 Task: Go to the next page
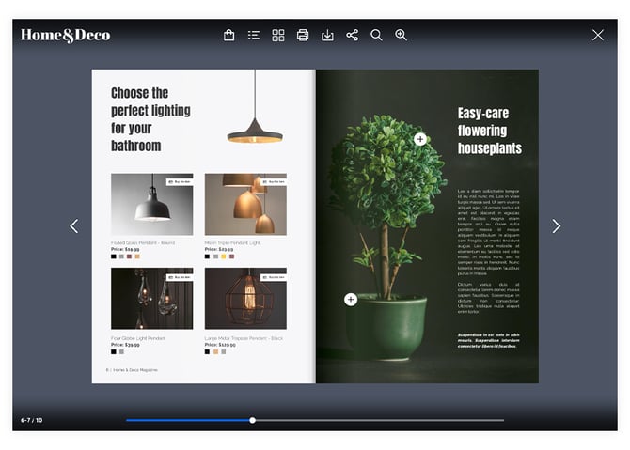[x=556, y=226]
